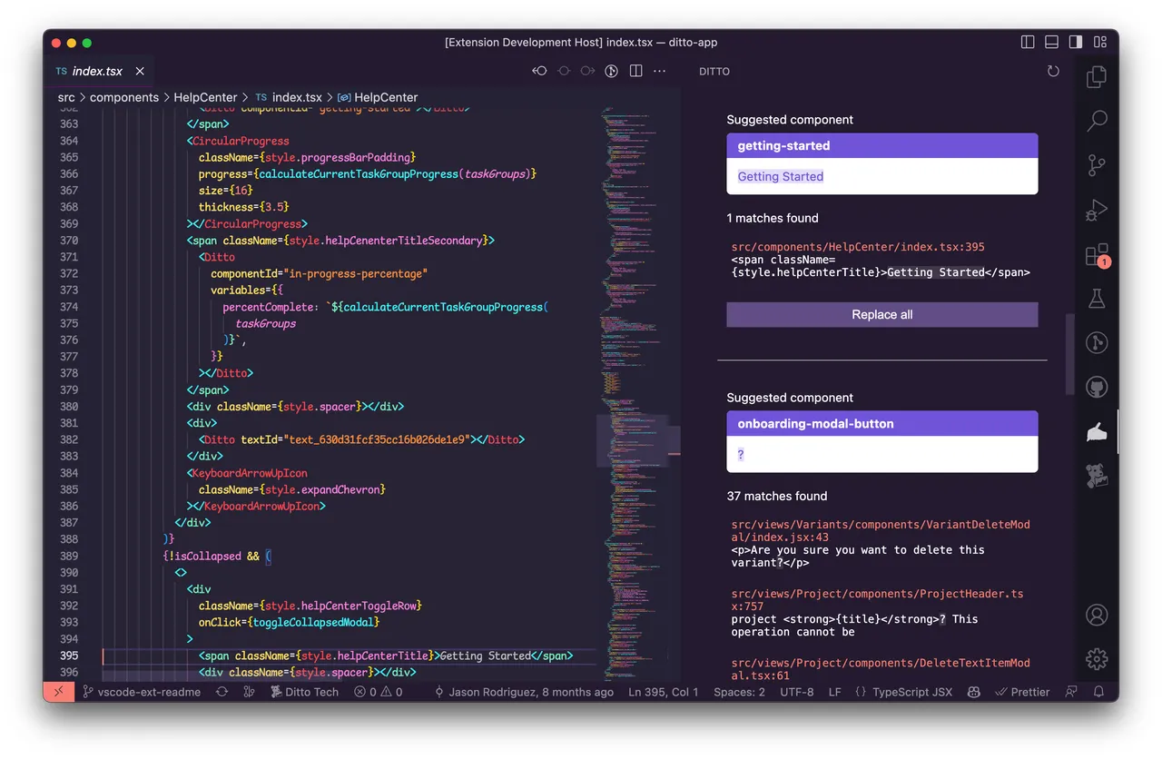The width and height of the screenshot is (1162, 759).
Task: Open match VariantDeleteModal/index.jsx:43
Action: 881,531
